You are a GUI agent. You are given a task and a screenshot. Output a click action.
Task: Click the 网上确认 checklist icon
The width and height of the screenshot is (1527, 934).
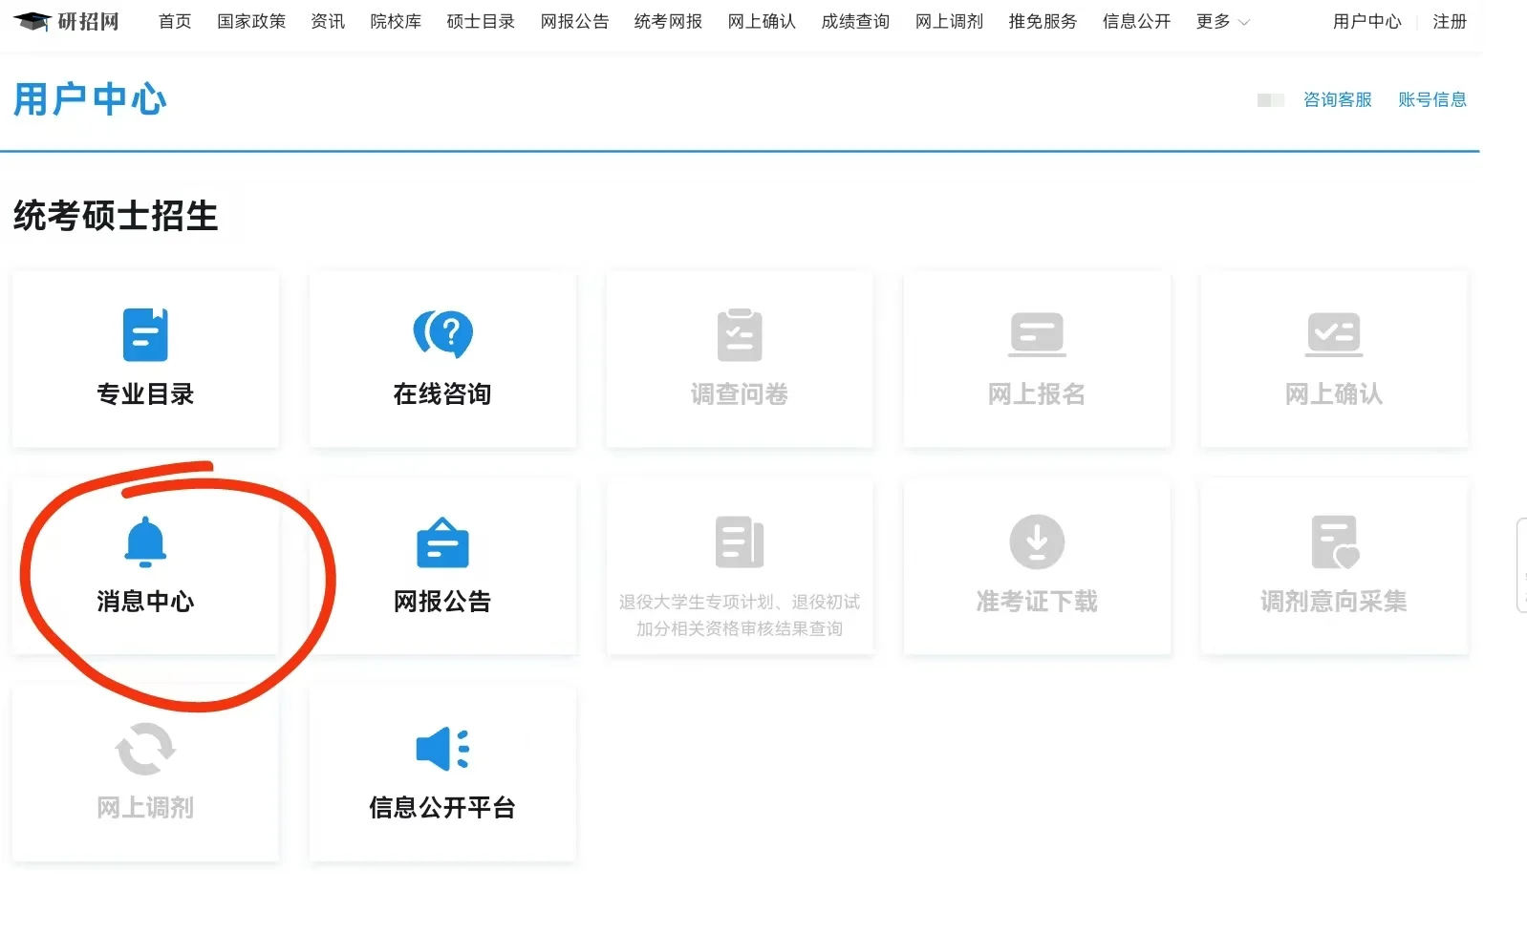(1334, 334)
